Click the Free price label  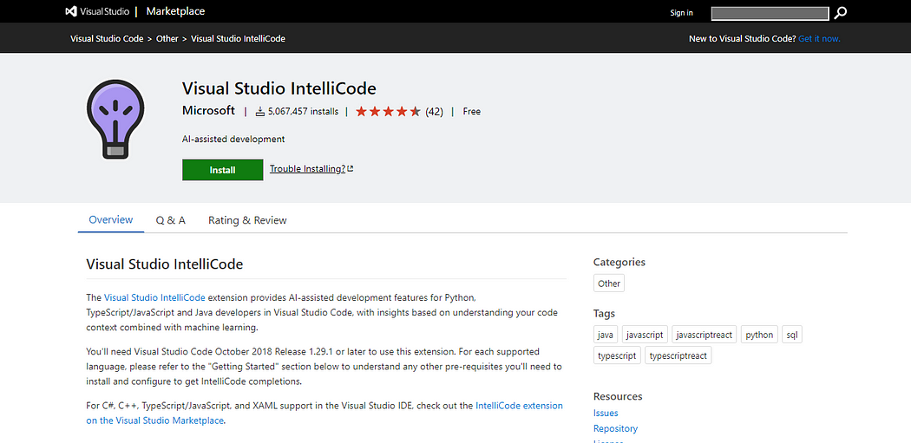coord(472,112)
